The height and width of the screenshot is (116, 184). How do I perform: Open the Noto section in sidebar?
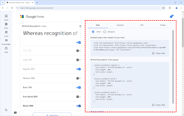(x=6, y=26)
